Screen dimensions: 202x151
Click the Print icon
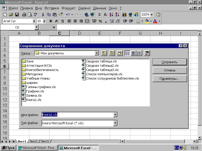click(x=24, y=15)
